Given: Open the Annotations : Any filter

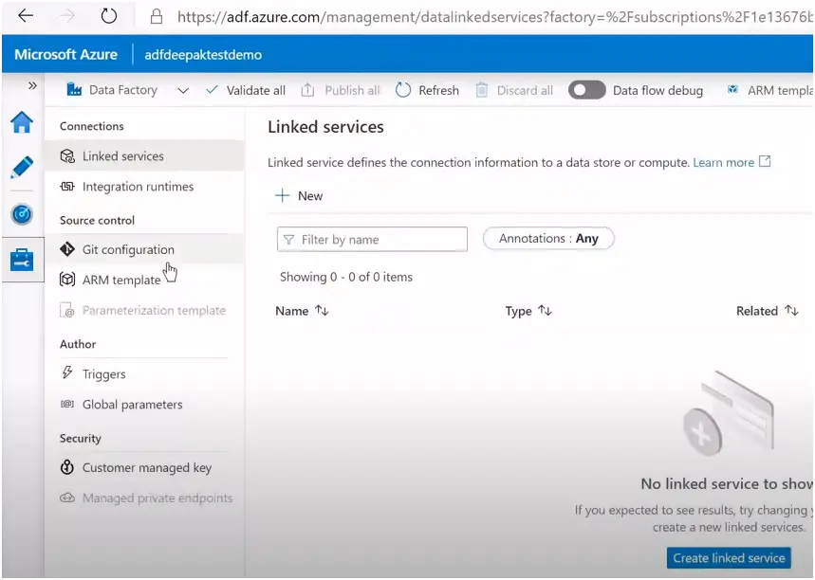Looking at the screenshot, I should click(x=548, y=238).
